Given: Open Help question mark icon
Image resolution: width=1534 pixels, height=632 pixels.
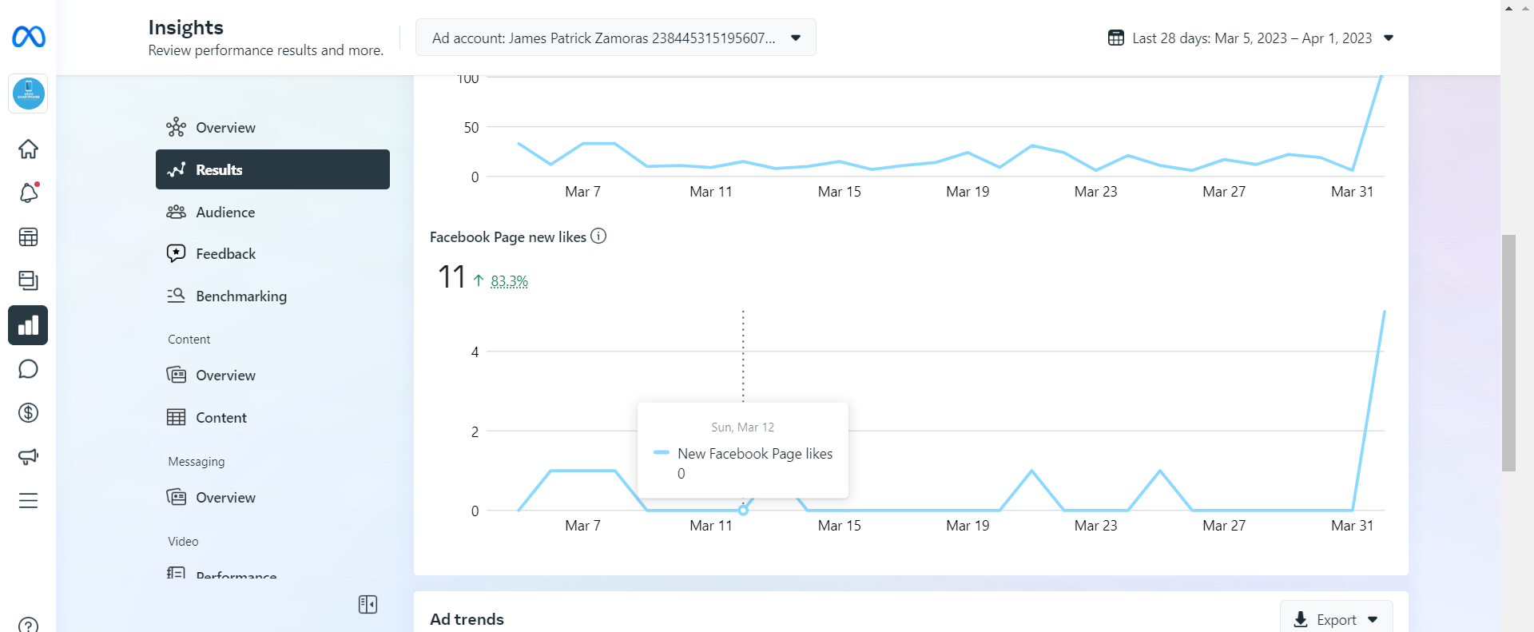Looking at the screenshot, I should (29, 625).
